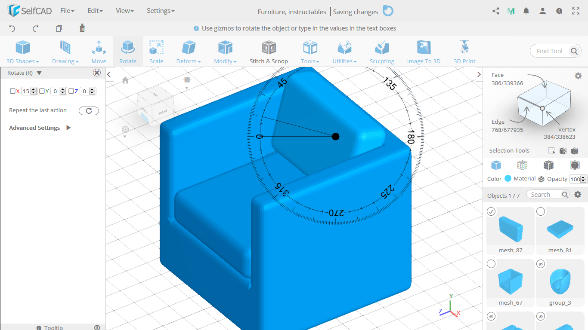Image resolution: width=588 pixels, height=330 pixels.
Task: Click the Material sphere icon
Action: coord(541,179)
